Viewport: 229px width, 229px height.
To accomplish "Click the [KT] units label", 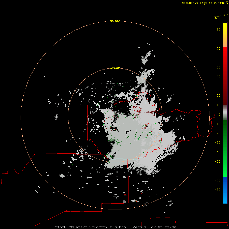I will pos(217,18).
